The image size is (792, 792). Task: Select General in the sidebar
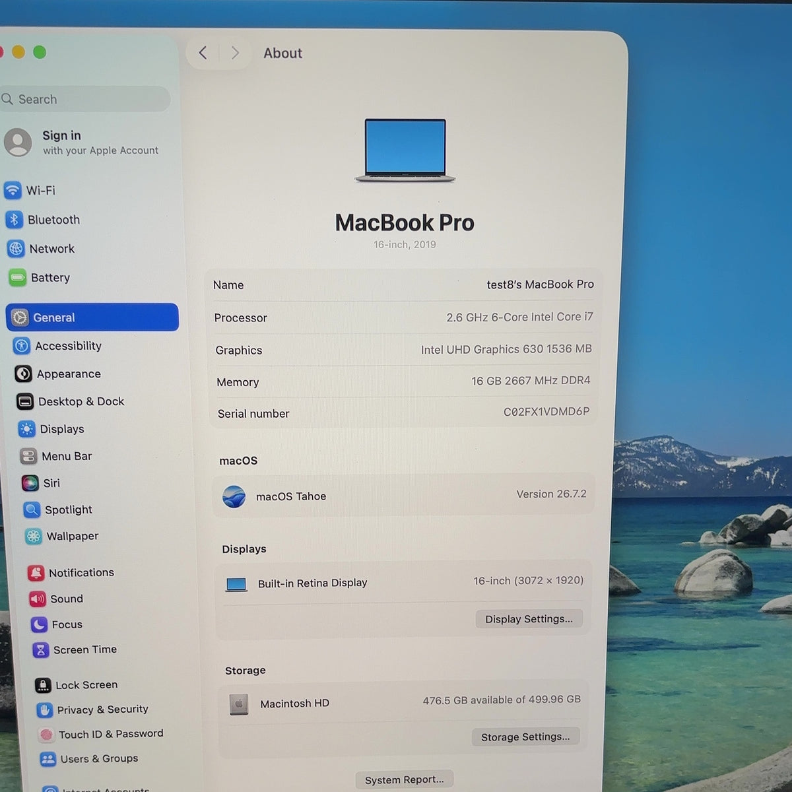coord(92,317)
